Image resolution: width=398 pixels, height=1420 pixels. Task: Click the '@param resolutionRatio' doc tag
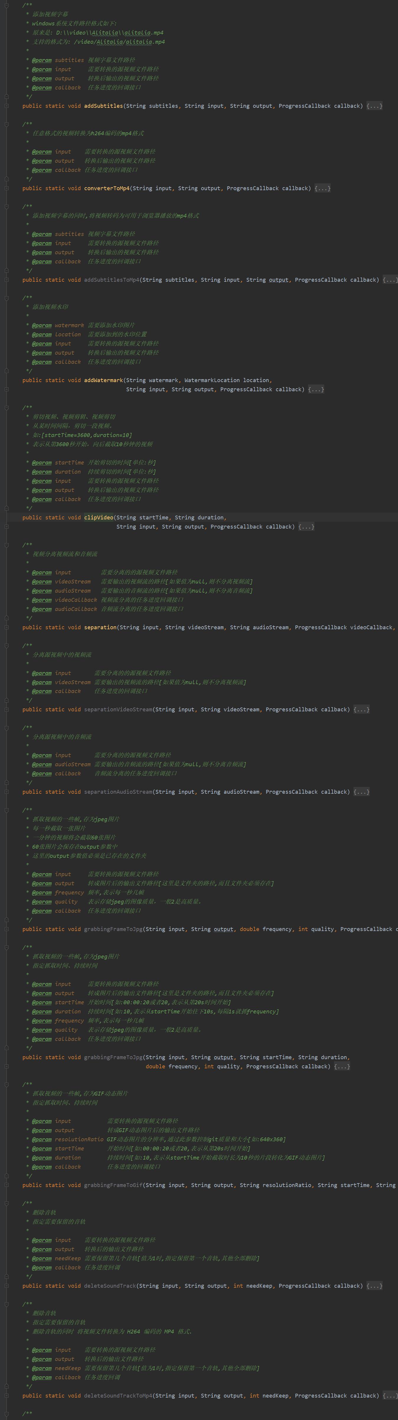coord(67,1139)
